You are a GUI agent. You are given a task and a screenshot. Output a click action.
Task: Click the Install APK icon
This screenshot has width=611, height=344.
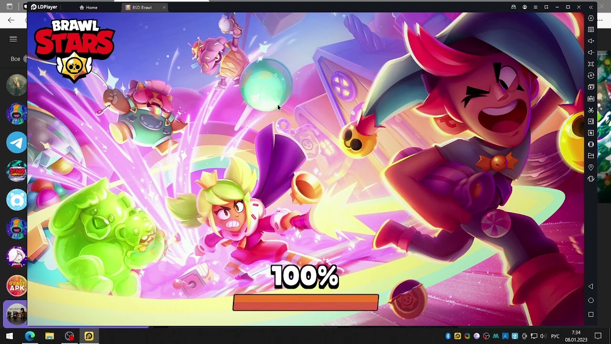pyautogui.click(x=591, y=98)
